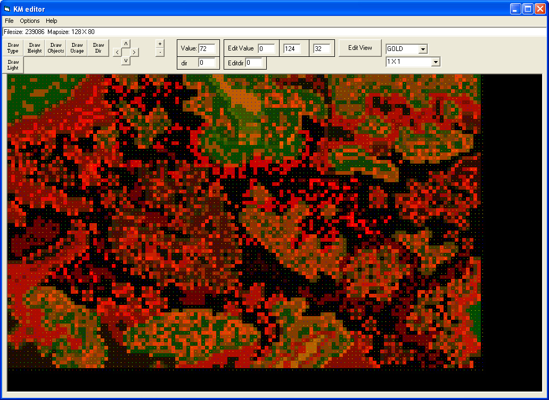This screenshot has width=549, height=400.
Task: Open the File menu
Action: coord(9,21)
